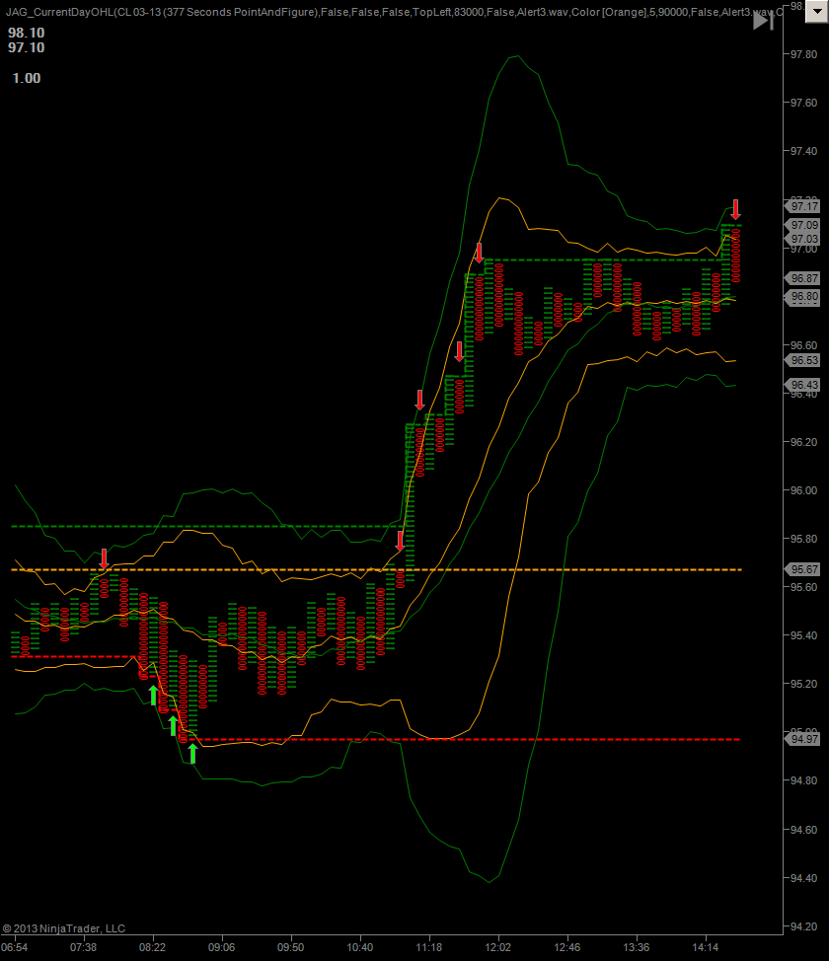Screen dimensions: 829x961
Task: Click the 11:18 time axis label
Action: coord(428,947)
